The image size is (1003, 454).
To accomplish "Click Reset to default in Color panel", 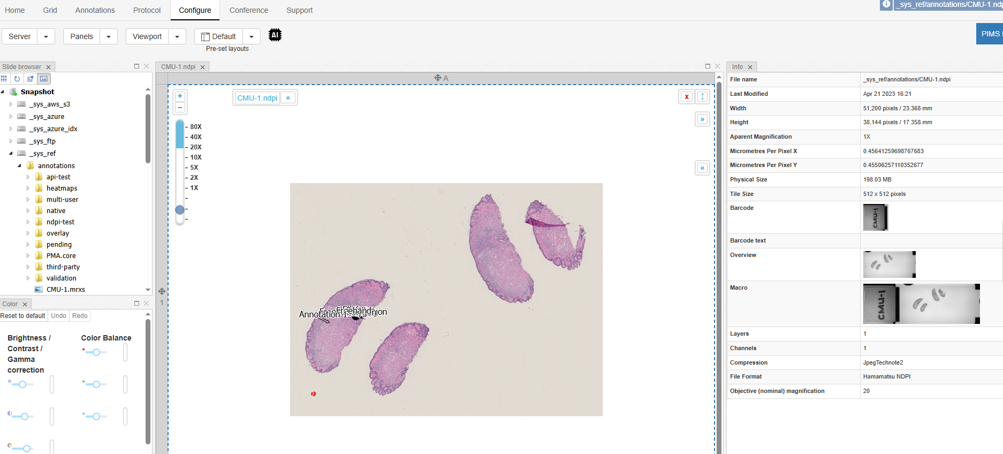I will tap(23, 316).
